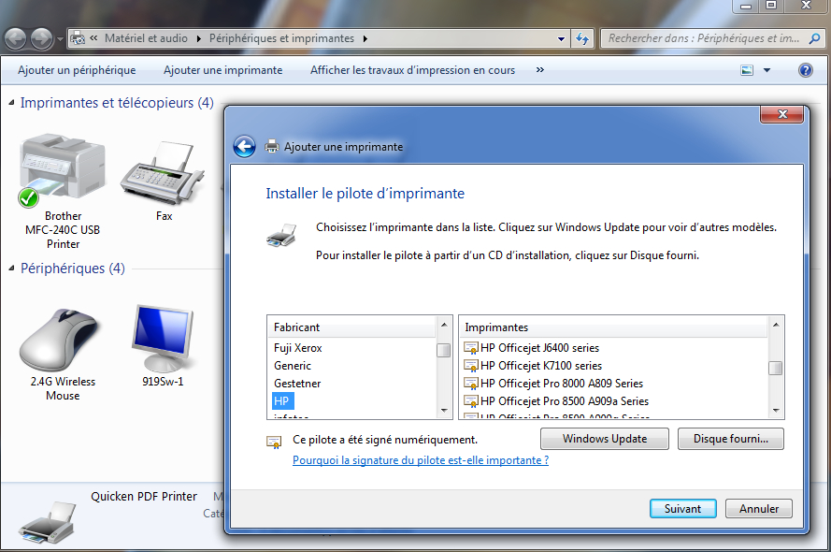Open the recent pages dropdown arrow
The height and width of the screenshot is (552, 831).
60,39
